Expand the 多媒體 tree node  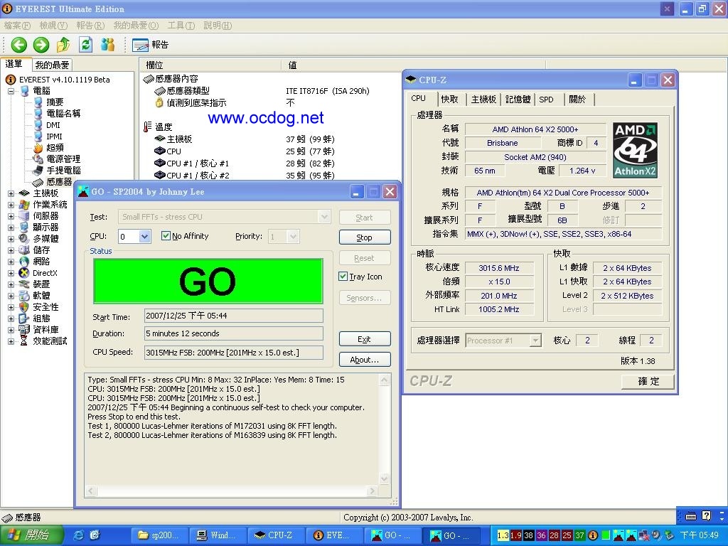11,239
